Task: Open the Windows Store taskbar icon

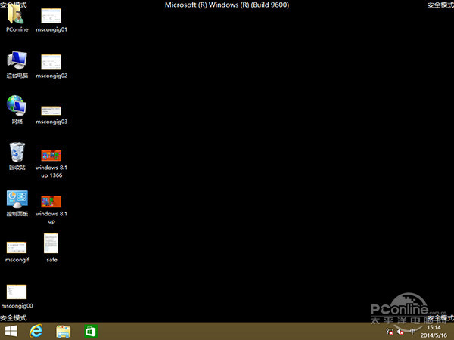Action: coord(91,331)
